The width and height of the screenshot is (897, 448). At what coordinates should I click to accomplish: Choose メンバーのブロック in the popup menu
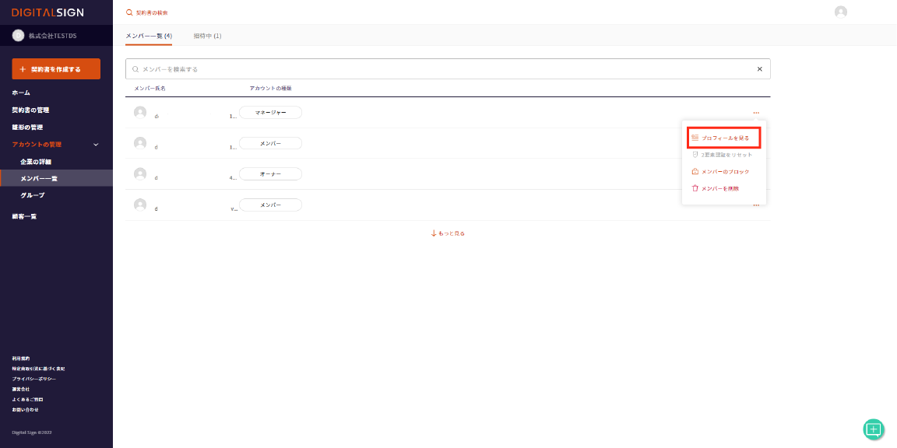click(x=724, y=171)
